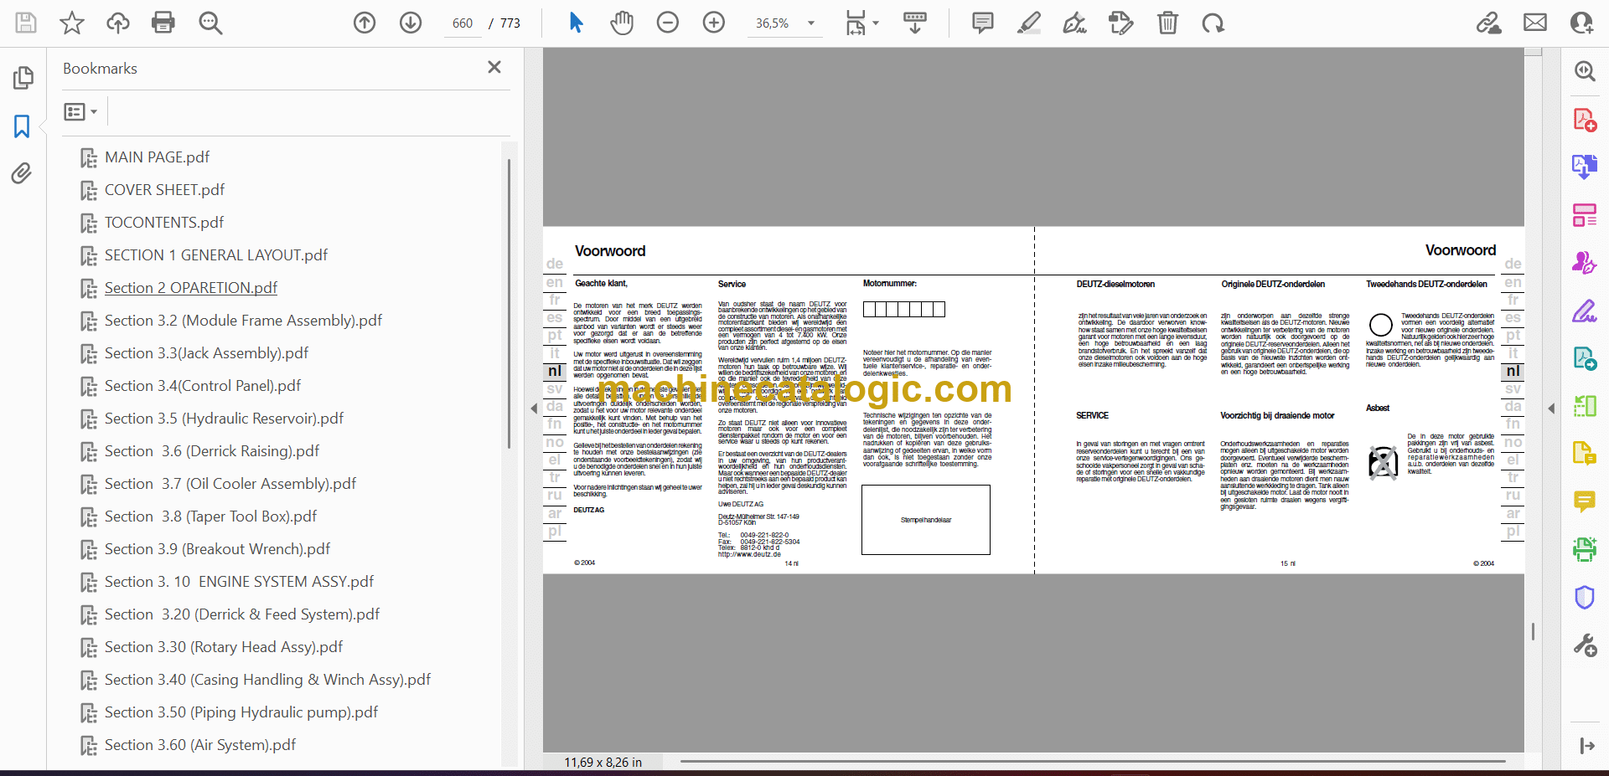Open Section 3.40 Casing Handling & Winch bookmark
The width and height of the screenshot is (1609, 776).
pyautogui.click(x=267, y=680)
